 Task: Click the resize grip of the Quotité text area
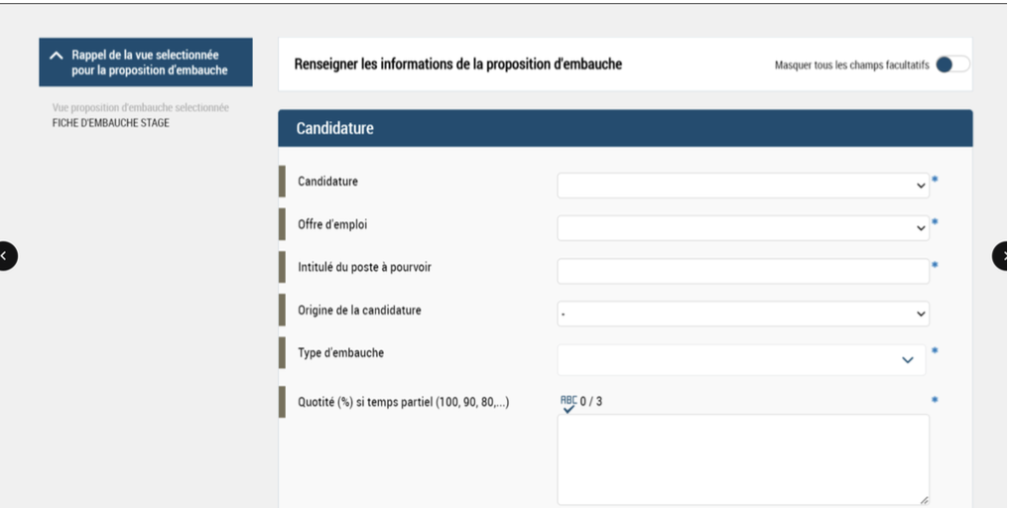click(924, 500)
